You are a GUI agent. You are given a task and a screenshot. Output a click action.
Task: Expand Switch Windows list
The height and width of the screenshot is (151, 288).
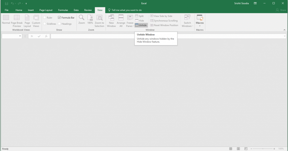pyautogui.click(x=187, y=21)
